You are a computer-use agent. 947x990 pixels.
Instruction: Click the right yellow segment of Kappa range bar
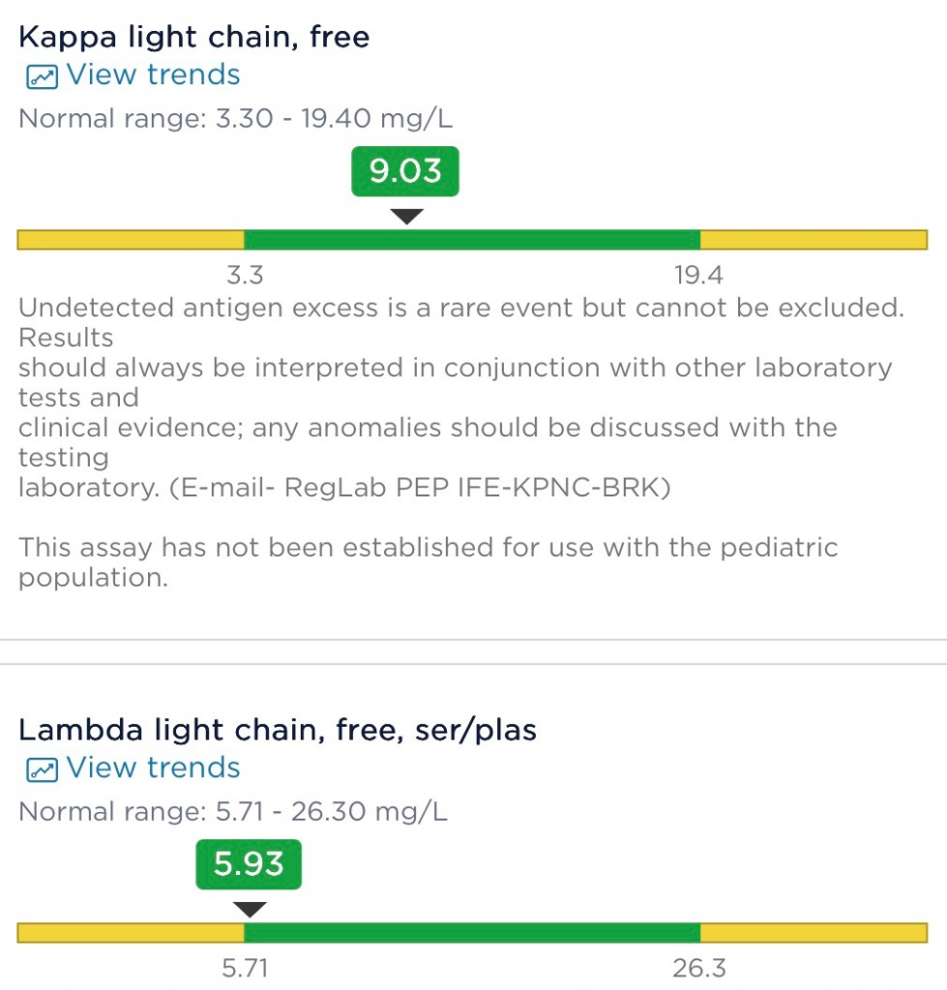click(813, 240)
